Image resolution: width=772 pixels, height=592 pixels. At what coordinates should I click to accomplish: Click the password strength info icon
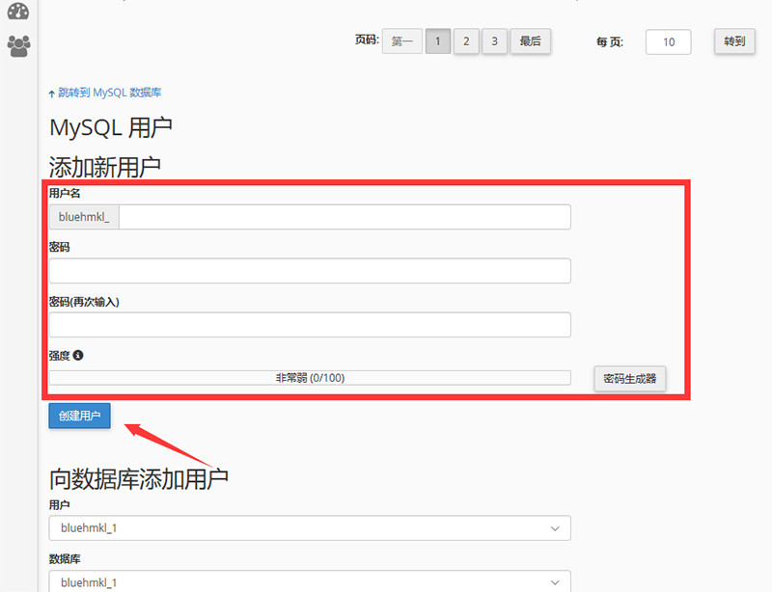coord(78,355)
